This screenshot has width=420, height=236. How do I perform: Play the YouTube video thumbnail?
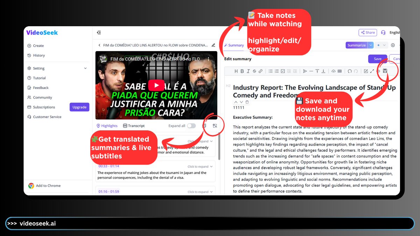(156, 85)
